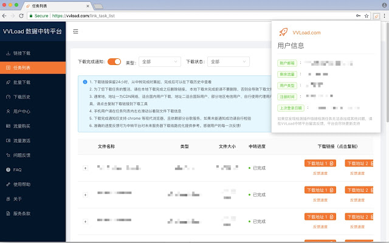This screenshot has height=243, width=389.
Task: Click the 任务列表 list icon
Action: (8, 67)
